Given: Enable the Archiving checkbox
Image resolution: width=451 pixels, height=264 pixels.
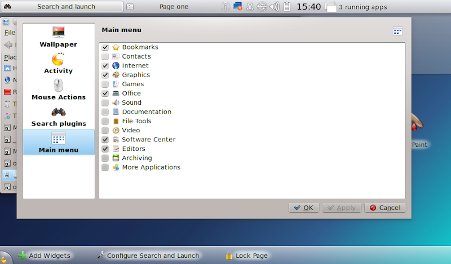Looking at the screenshot, I should (105, 158).
